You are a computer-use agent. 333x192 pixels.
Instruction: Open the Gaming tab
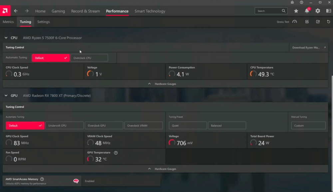58,11
